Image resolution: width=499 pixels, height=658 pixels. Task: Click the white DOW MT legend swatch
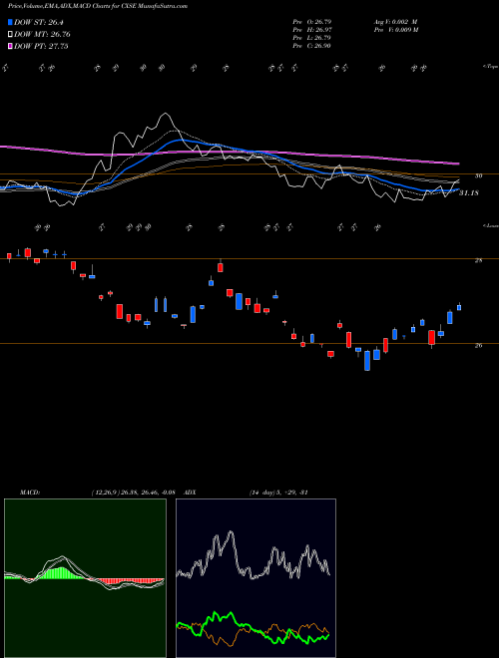tap(10, 35)
